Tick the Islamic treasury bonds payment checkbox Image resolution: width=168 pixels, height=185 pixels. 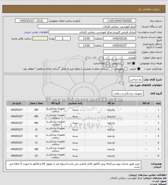[110, 69]
